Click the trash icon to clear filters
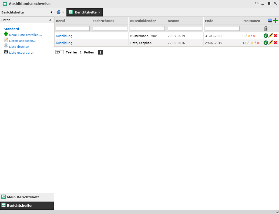279x214 pixels. 266,28
